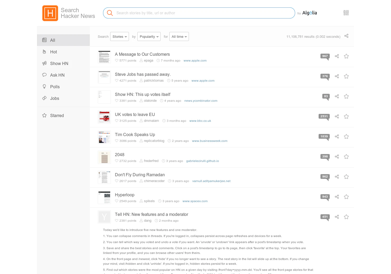Open Hyperloop story thumbnail
The height and width of the screenshot is (274, 391).
coord(104,197)
